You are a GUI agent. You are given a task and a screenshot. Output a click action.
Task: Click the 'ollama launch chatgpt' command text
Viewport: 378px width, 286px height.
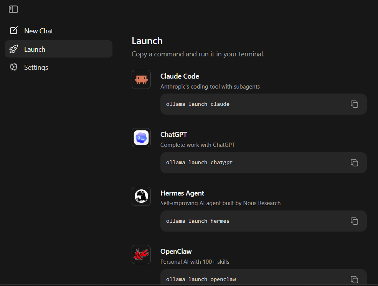coord(199,163)
